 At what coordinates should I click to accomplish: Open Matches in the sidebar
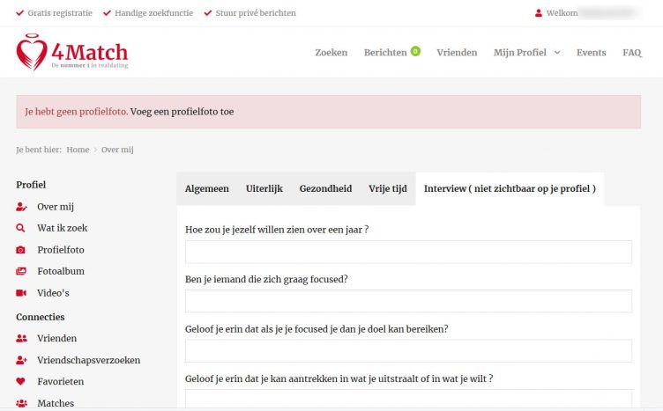click(56, 403)
